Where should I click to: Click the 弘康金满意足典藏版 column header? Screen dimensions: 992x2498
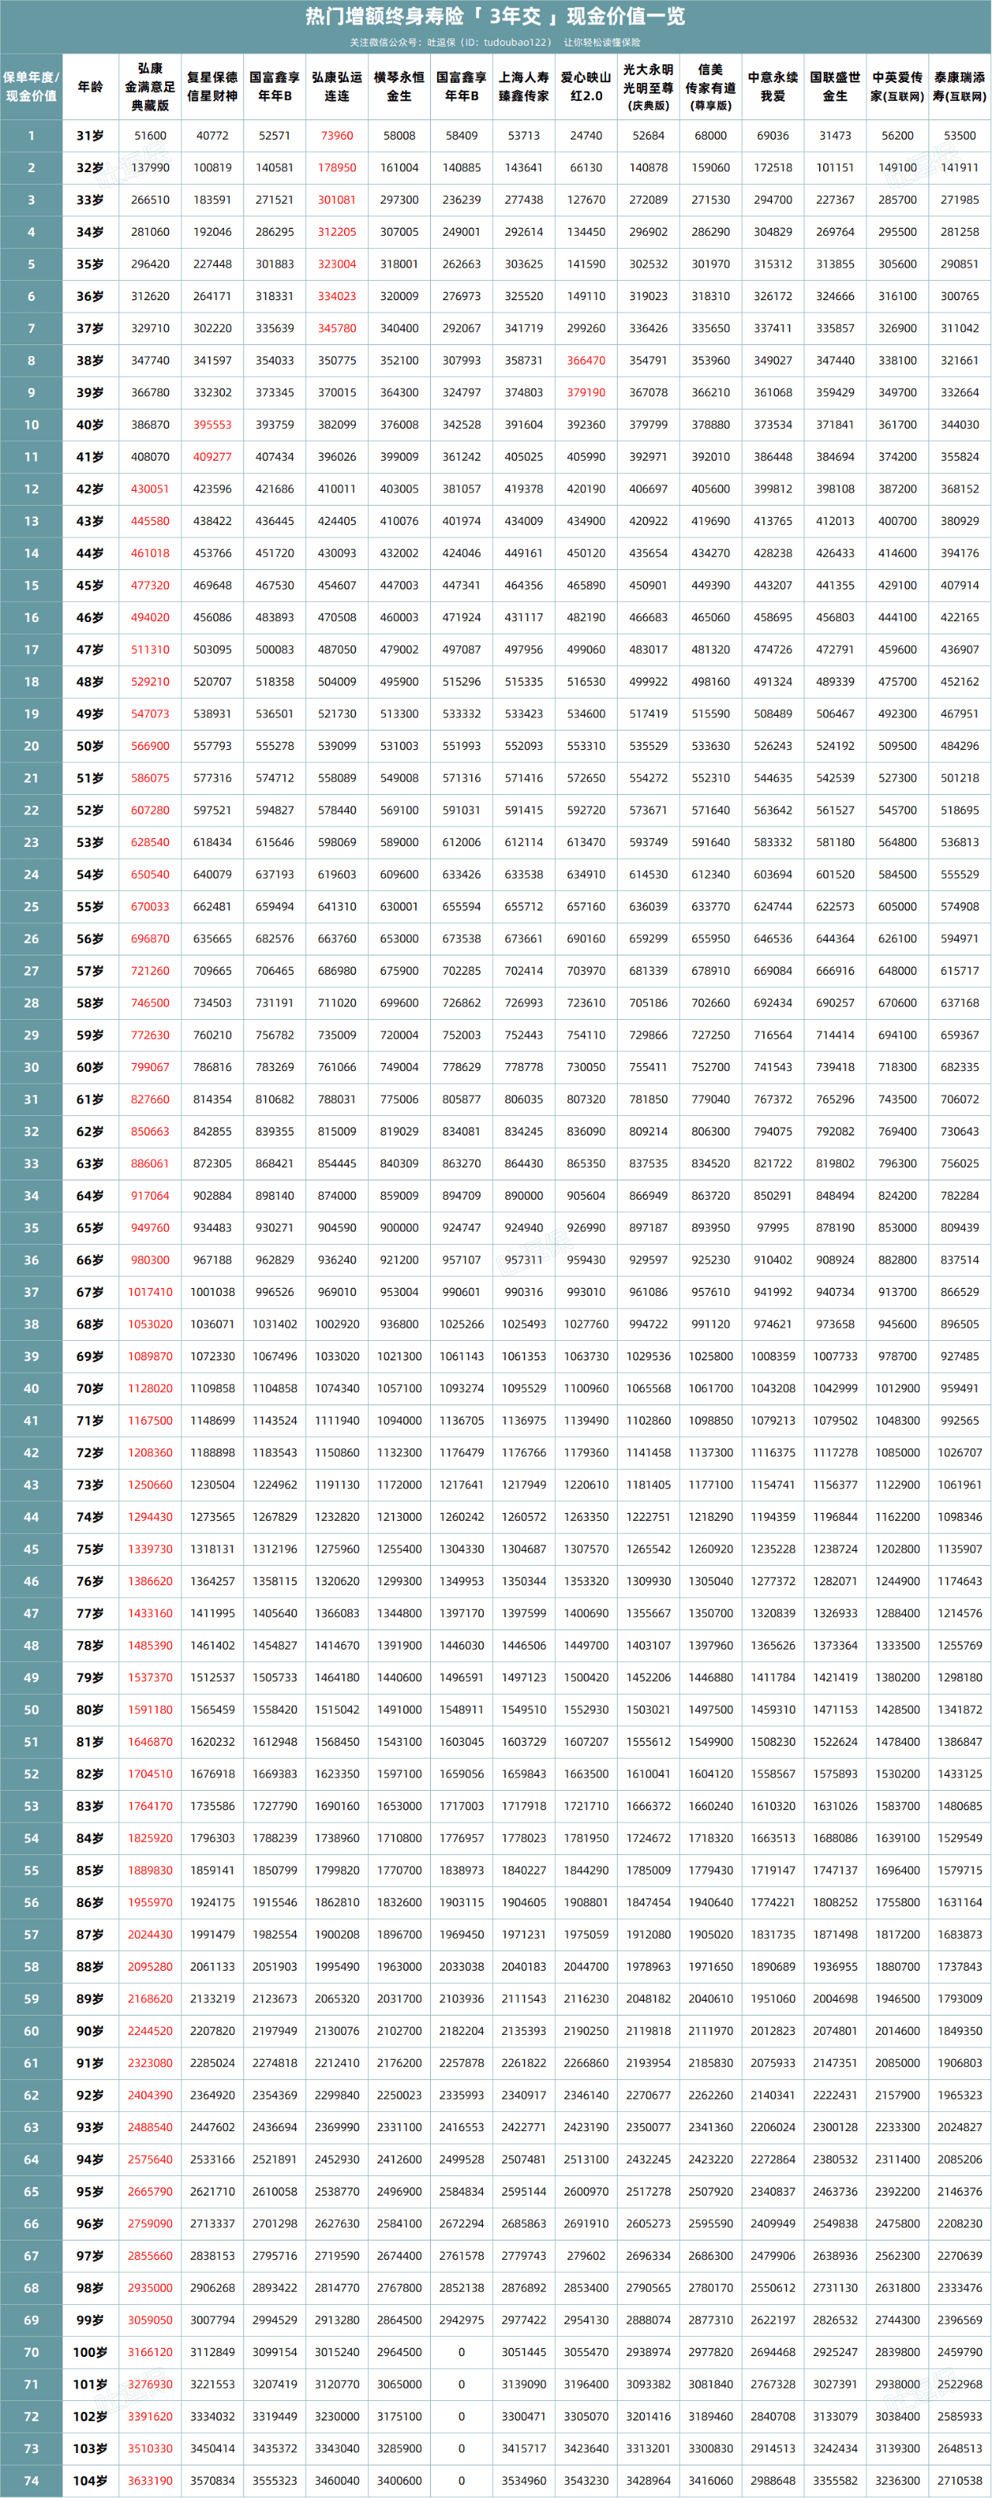click(x=150, y=86)
